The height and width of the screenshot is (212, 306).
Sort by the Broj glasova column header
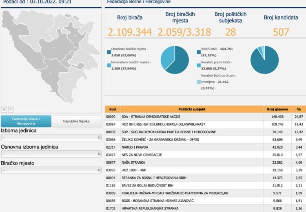coord(277,109)
